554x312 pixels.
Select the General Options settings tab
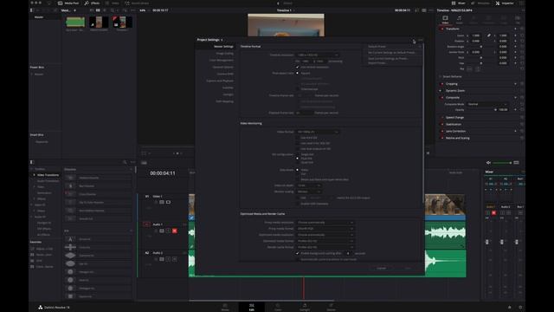[x=223, y=68]
